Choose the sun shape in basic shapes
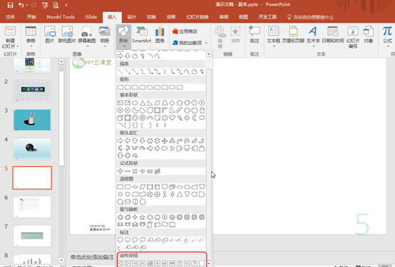 pos(187,118)
